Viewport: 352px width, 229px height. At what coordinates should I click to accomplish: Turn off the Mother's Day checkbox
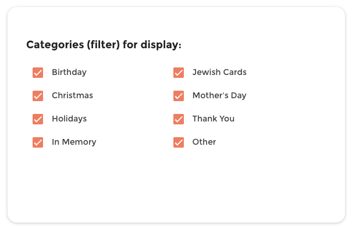pyautogui.click(x=179, y=96)
